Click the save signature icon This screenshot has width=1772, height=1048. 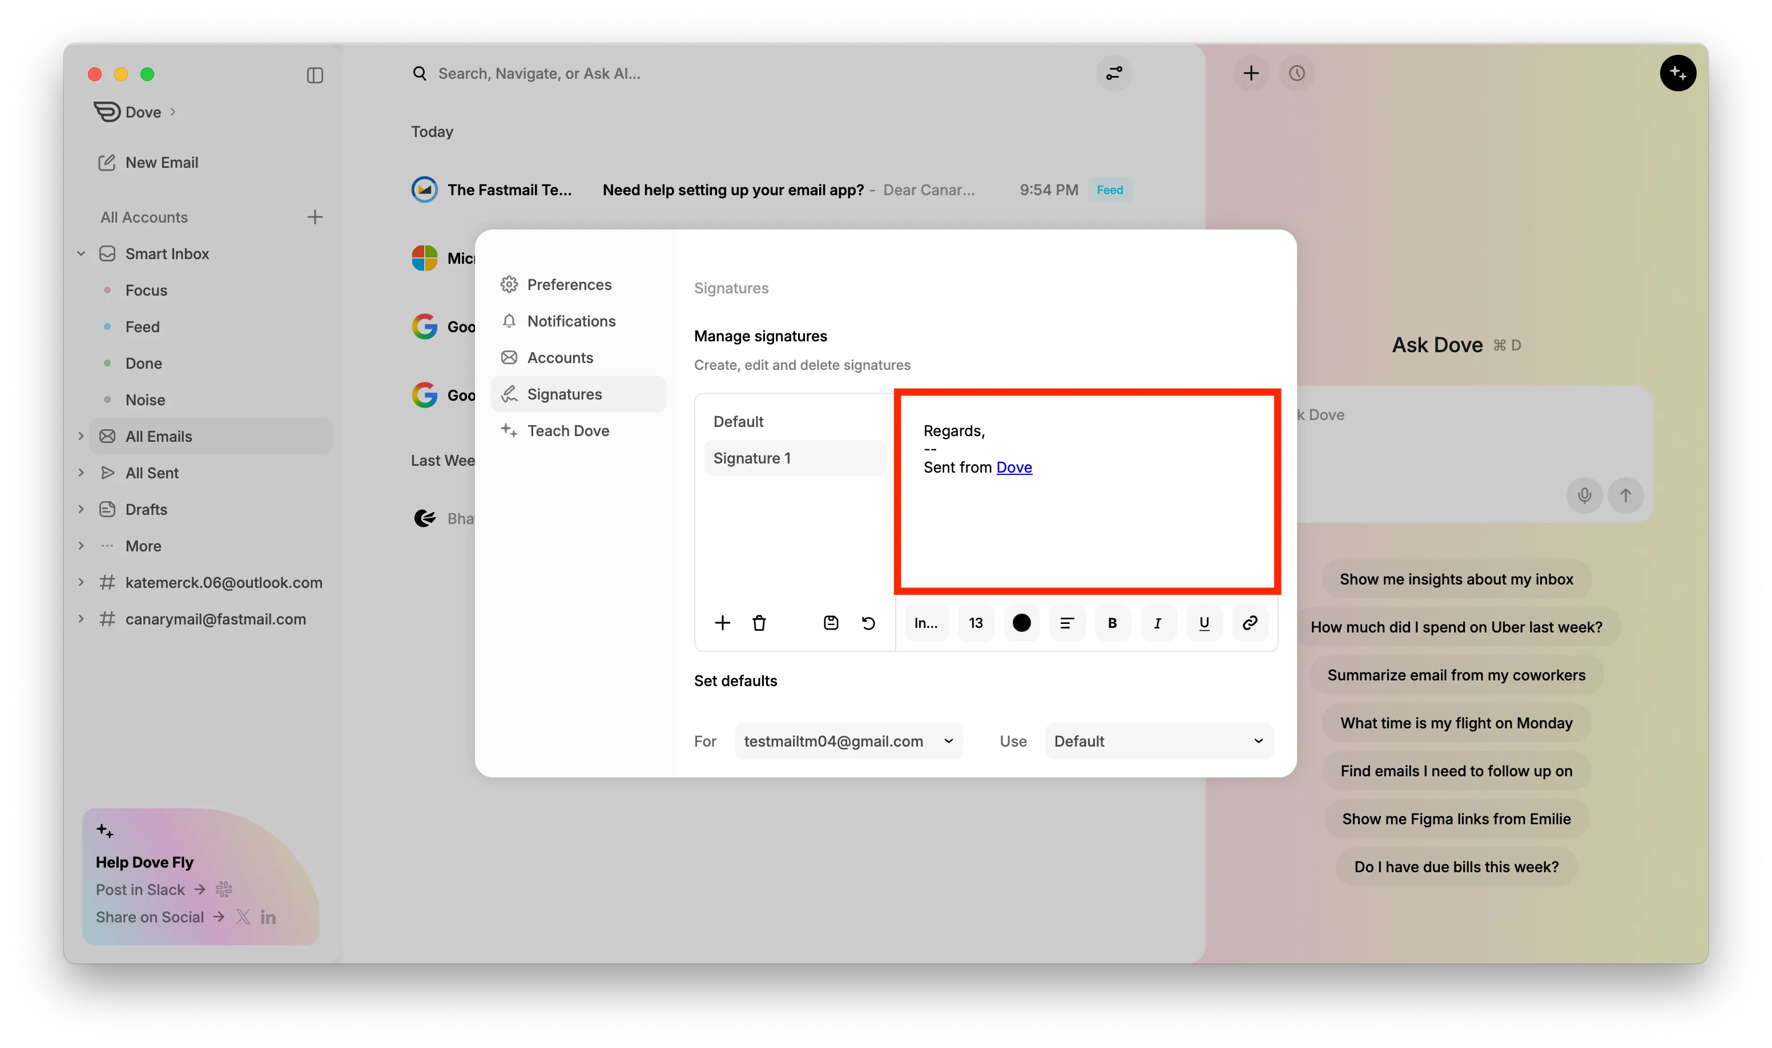(x=831, y=623)
